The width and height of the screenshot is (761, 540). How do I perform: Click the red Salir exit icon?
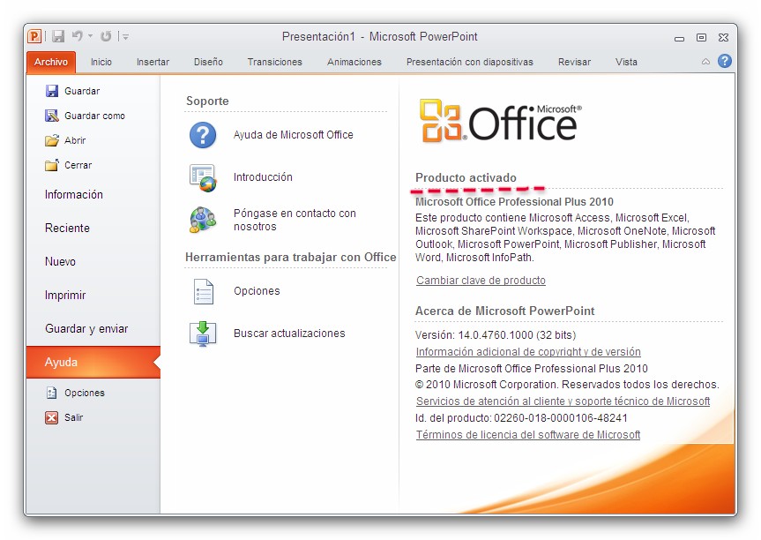coord(51,417)
